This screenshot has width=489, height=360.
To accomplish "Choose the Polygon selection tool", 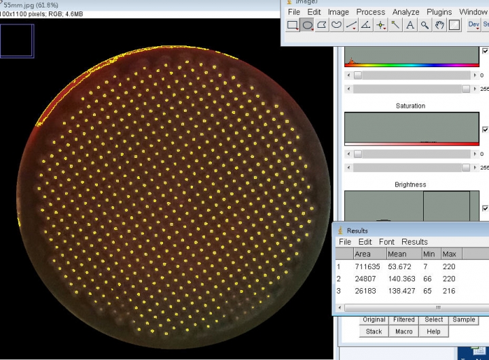I will (x=322, y=25).
